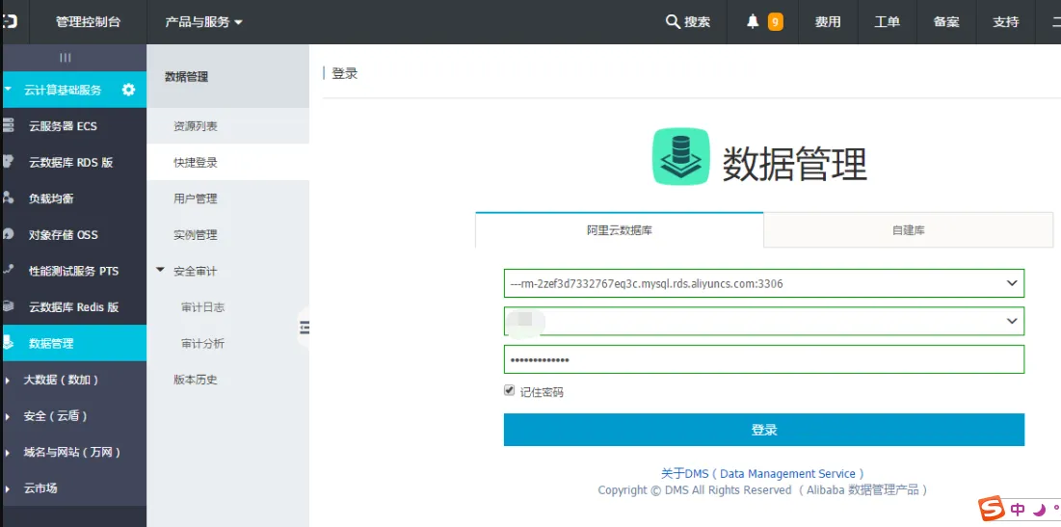Click the password input field
Viewport: 1061px width, 527px height.
click(764, 359)
